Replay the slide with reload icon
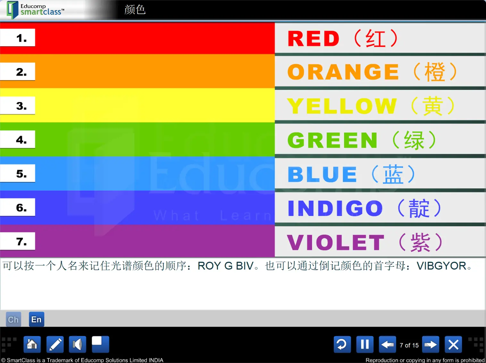Image resolution: width=486 pixels, height=363 pixels. tap(342, 344)
